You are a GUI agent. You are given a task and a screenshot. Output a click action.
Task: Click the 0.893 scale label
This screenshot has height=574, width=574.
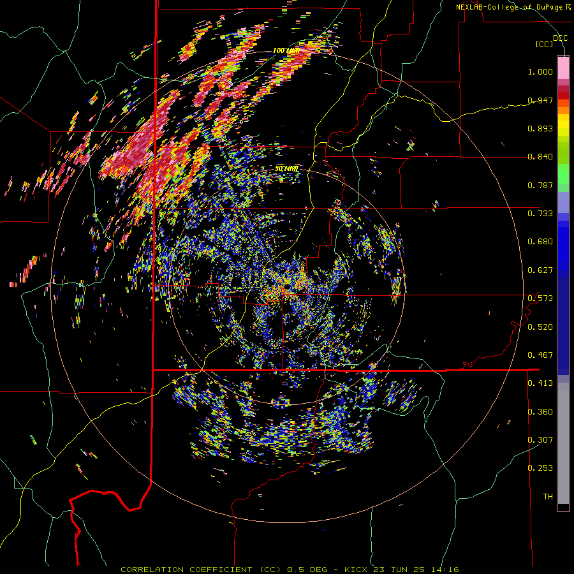[x=540, y=128]
